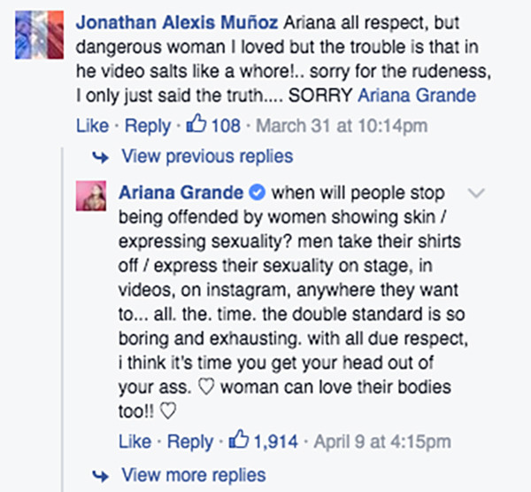
Task: Reply to Ariana Grande's comment
Action: tap(190, 441)
